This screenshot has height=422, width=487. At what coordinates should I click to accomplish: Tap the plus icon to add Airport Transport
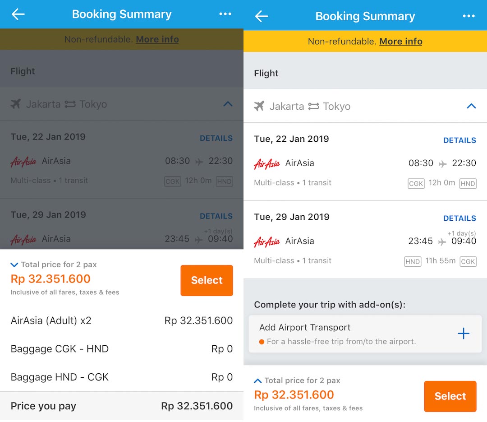coord(464,334)
